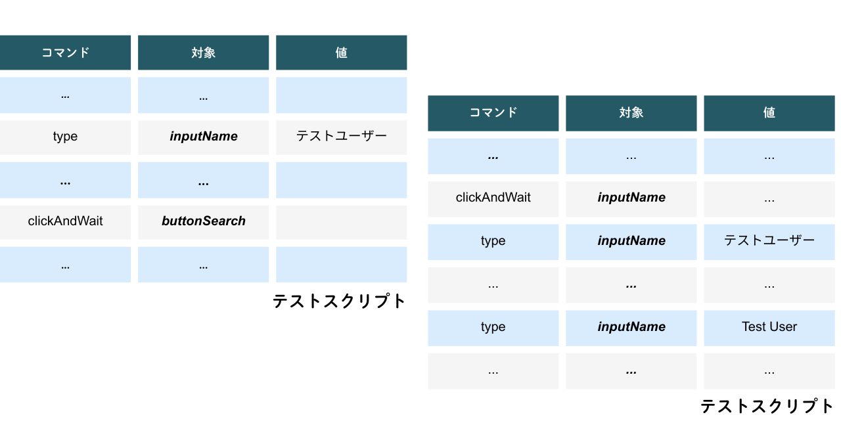Viewport: 841px width, 440px height.
Task: Click the 対象 header of the left table
Action: [x=203, y=53]
